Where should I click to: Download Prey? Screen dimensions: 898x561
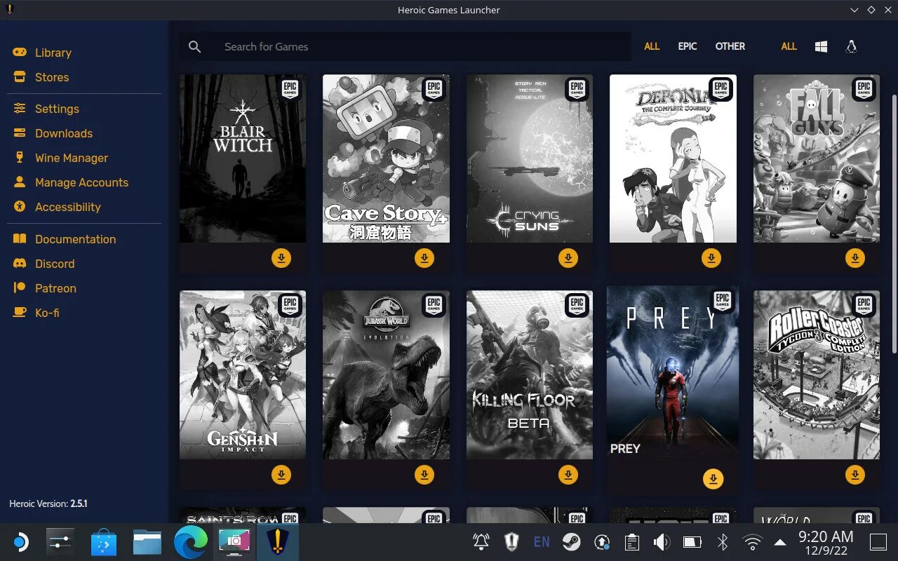[x=713, y=480]
